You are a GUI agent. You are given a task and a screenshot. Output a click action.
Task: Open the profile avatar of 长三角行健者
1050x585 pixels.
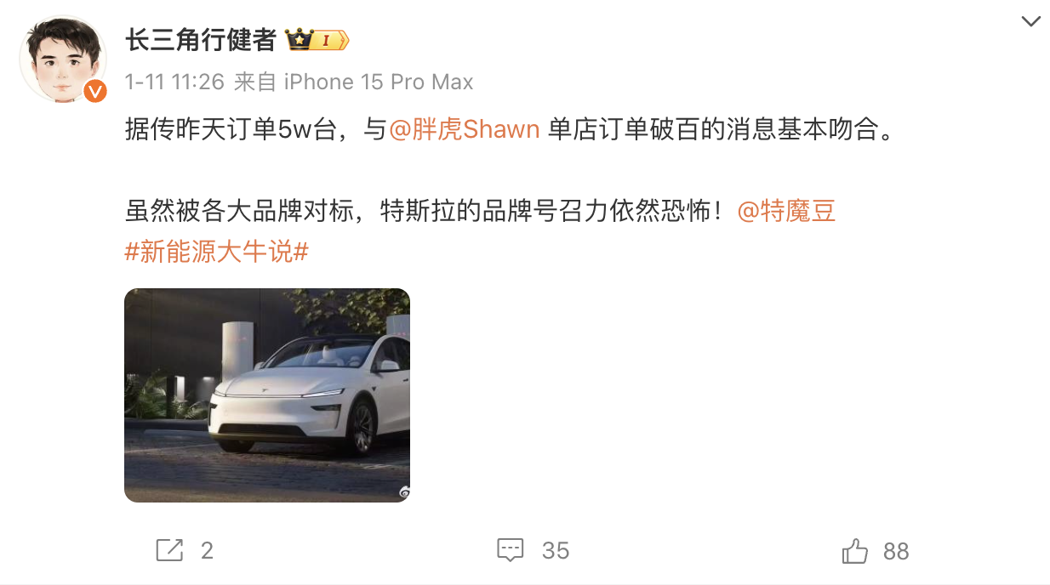pos(63,60)
